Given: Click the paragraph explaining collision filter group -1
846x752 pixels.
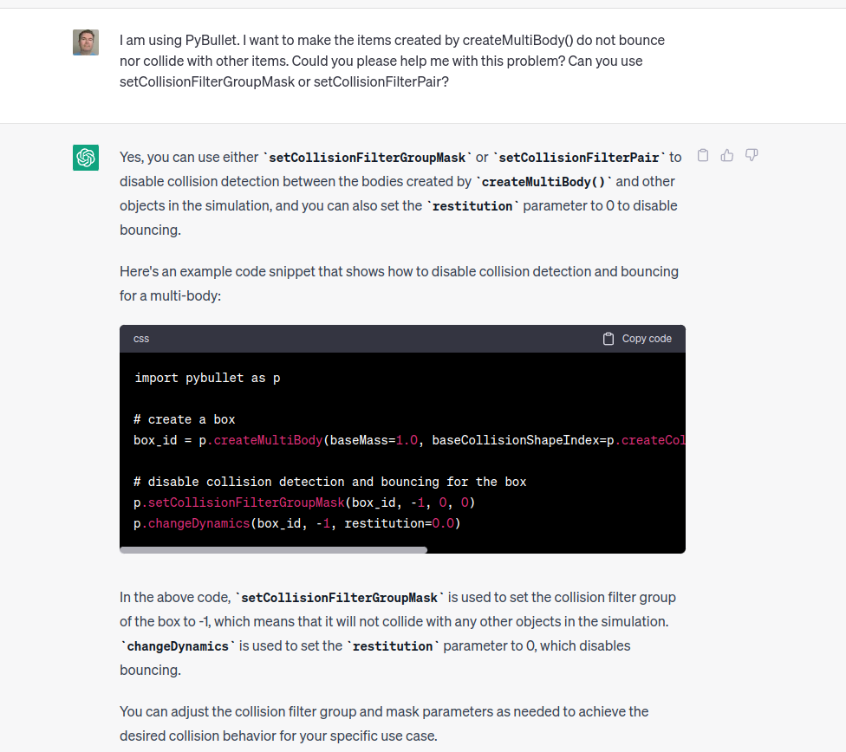Looking at the screenshot, I should (x=399, y=621).
